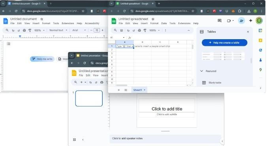This screenshot has height=146, width=267.
Task: Collapse the Featured section
Action: coord(201,71)
